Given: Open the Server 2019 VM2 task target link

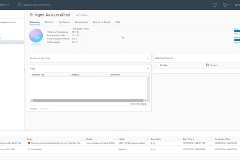Looking at the screenshot, I should tap(8, 149).
